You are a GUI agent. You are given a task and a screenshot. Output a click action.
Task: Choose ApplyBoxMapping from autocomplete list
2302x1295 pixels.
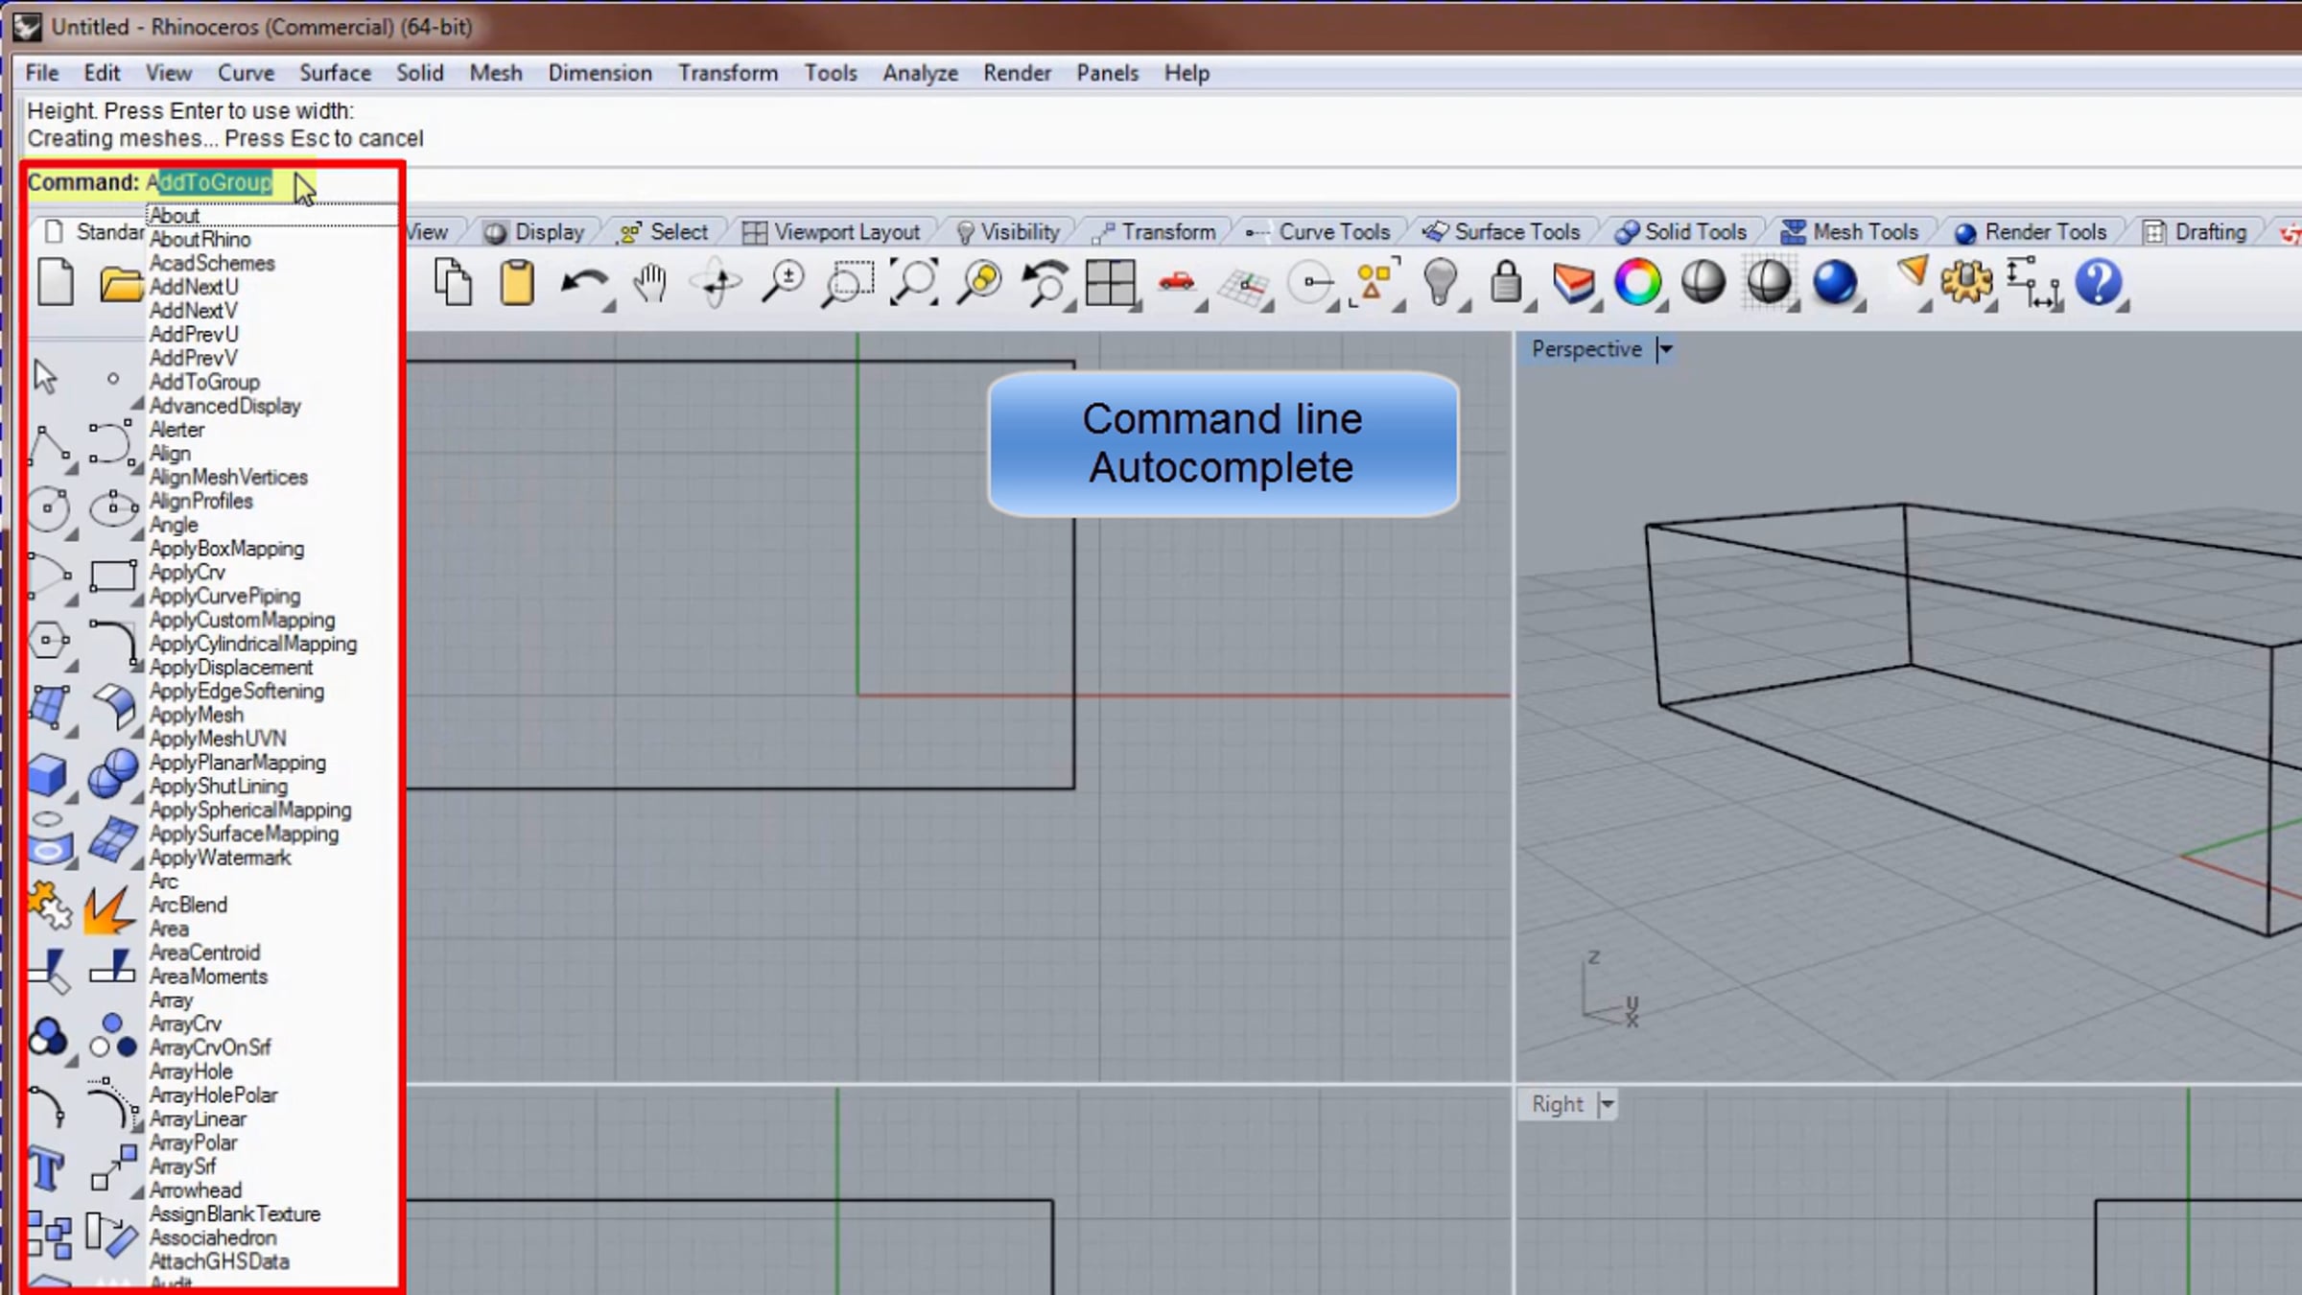click(x=226, y=549)
